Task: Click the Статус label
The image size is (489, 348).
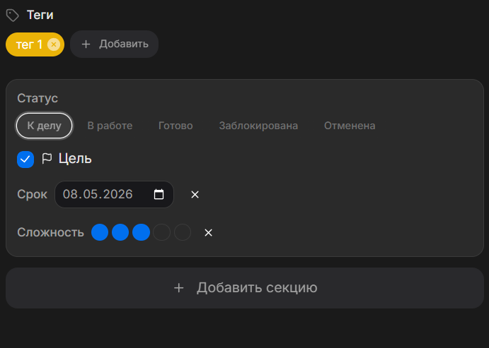Action: click(x=38, y=98)
